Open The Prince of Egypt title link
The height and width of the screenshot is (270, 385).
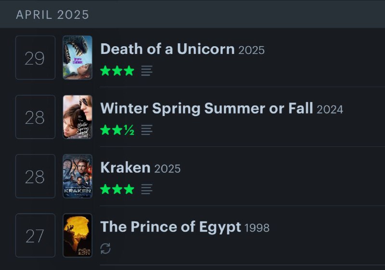[171, 227]
